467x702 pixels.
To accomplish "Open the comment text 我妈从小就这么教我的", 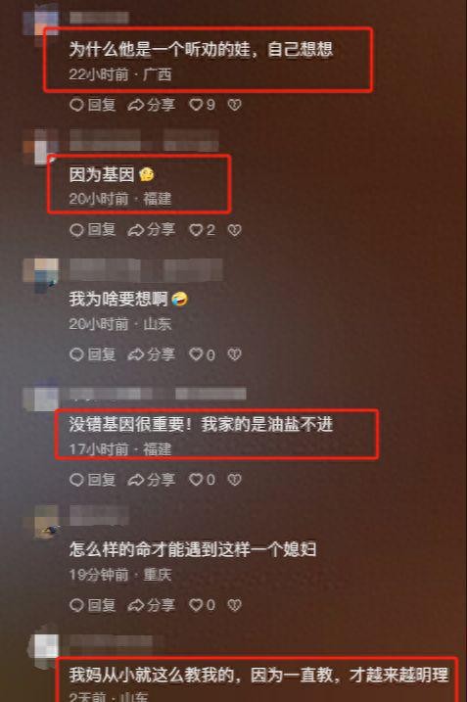I will click(258, 675).
